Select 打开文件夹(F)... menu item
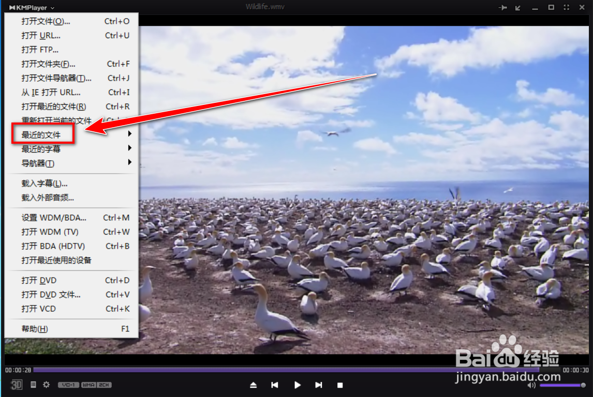The image size is (593, 397). click(72, 64)
